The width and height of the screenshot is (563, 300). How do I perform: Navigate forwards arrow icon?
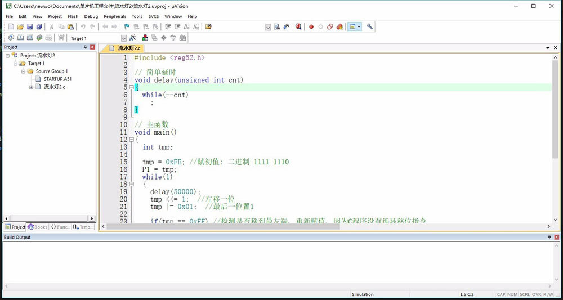114,26
